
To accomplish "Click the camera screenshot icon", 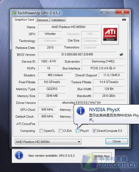I will click(x=124, y=20).
